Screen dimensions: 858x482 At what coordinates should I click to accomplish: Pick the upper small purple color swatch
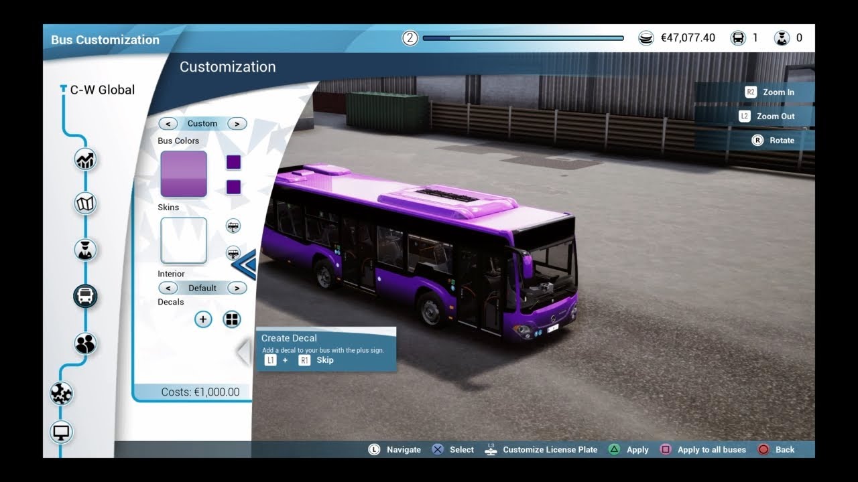click(233, 162)
